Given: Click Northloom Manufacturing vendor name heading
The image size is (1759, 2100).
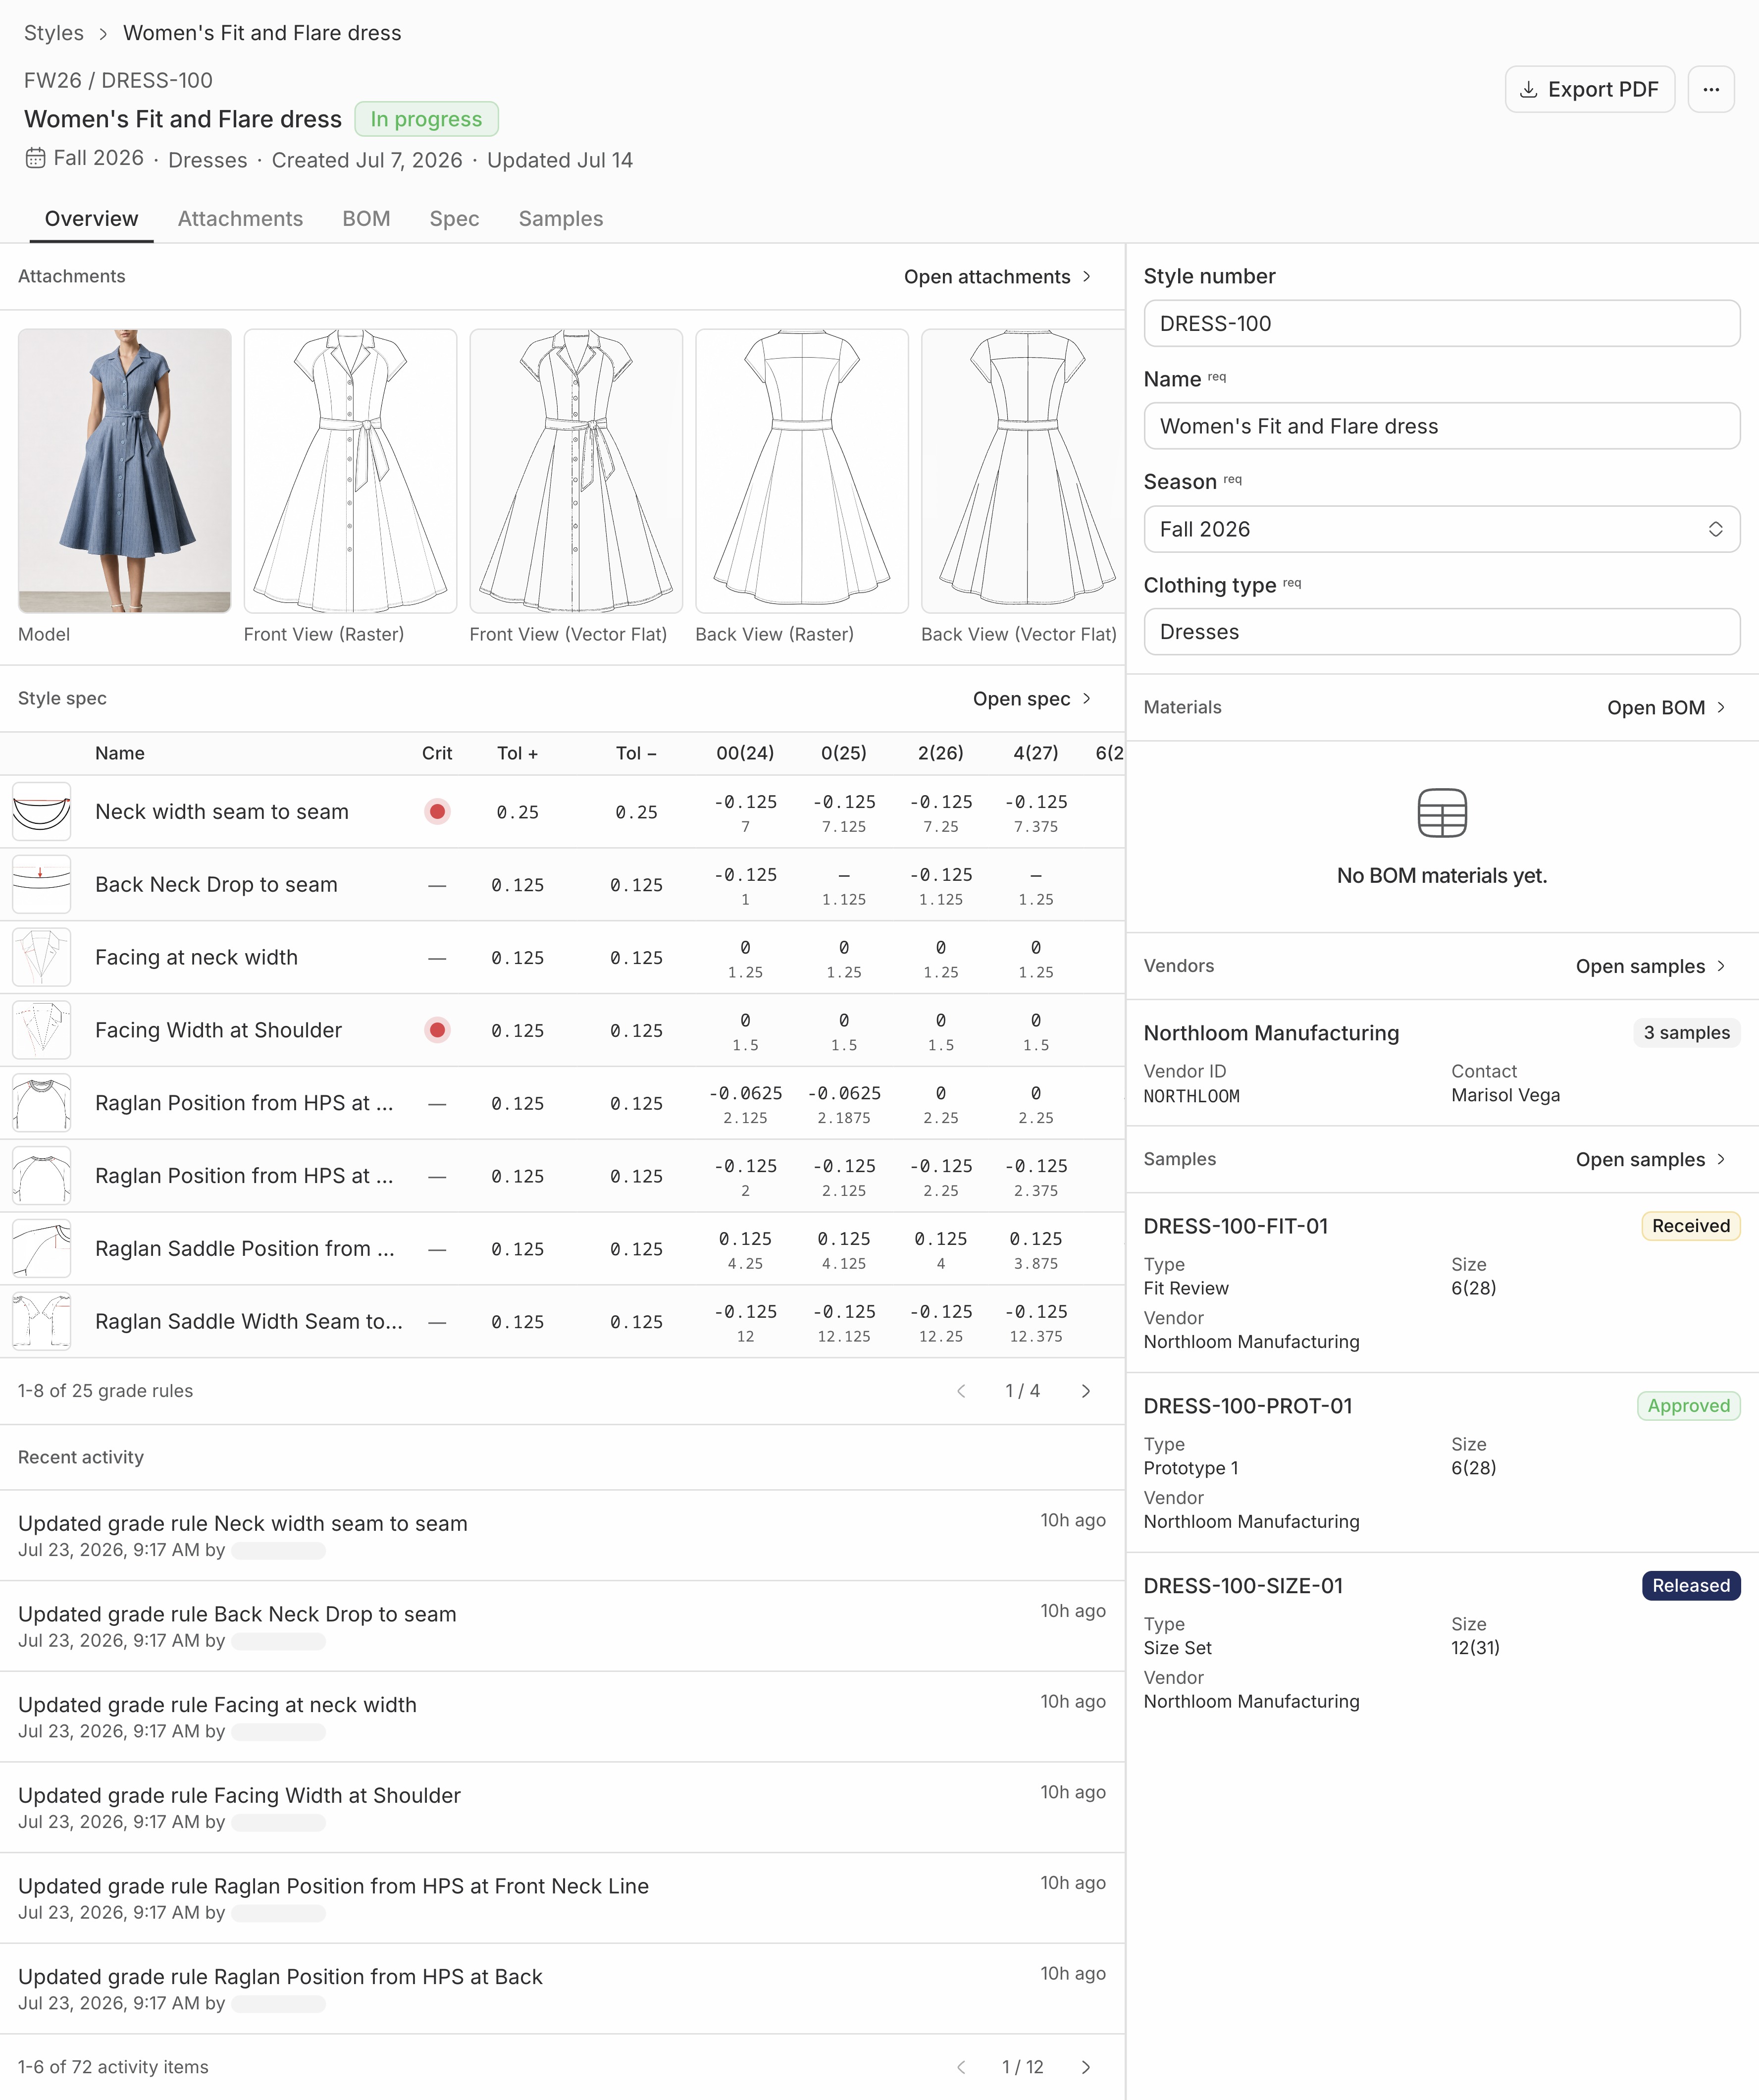Looking at the screenshot, I should pyautogui.click(x=1271, y=1033).
